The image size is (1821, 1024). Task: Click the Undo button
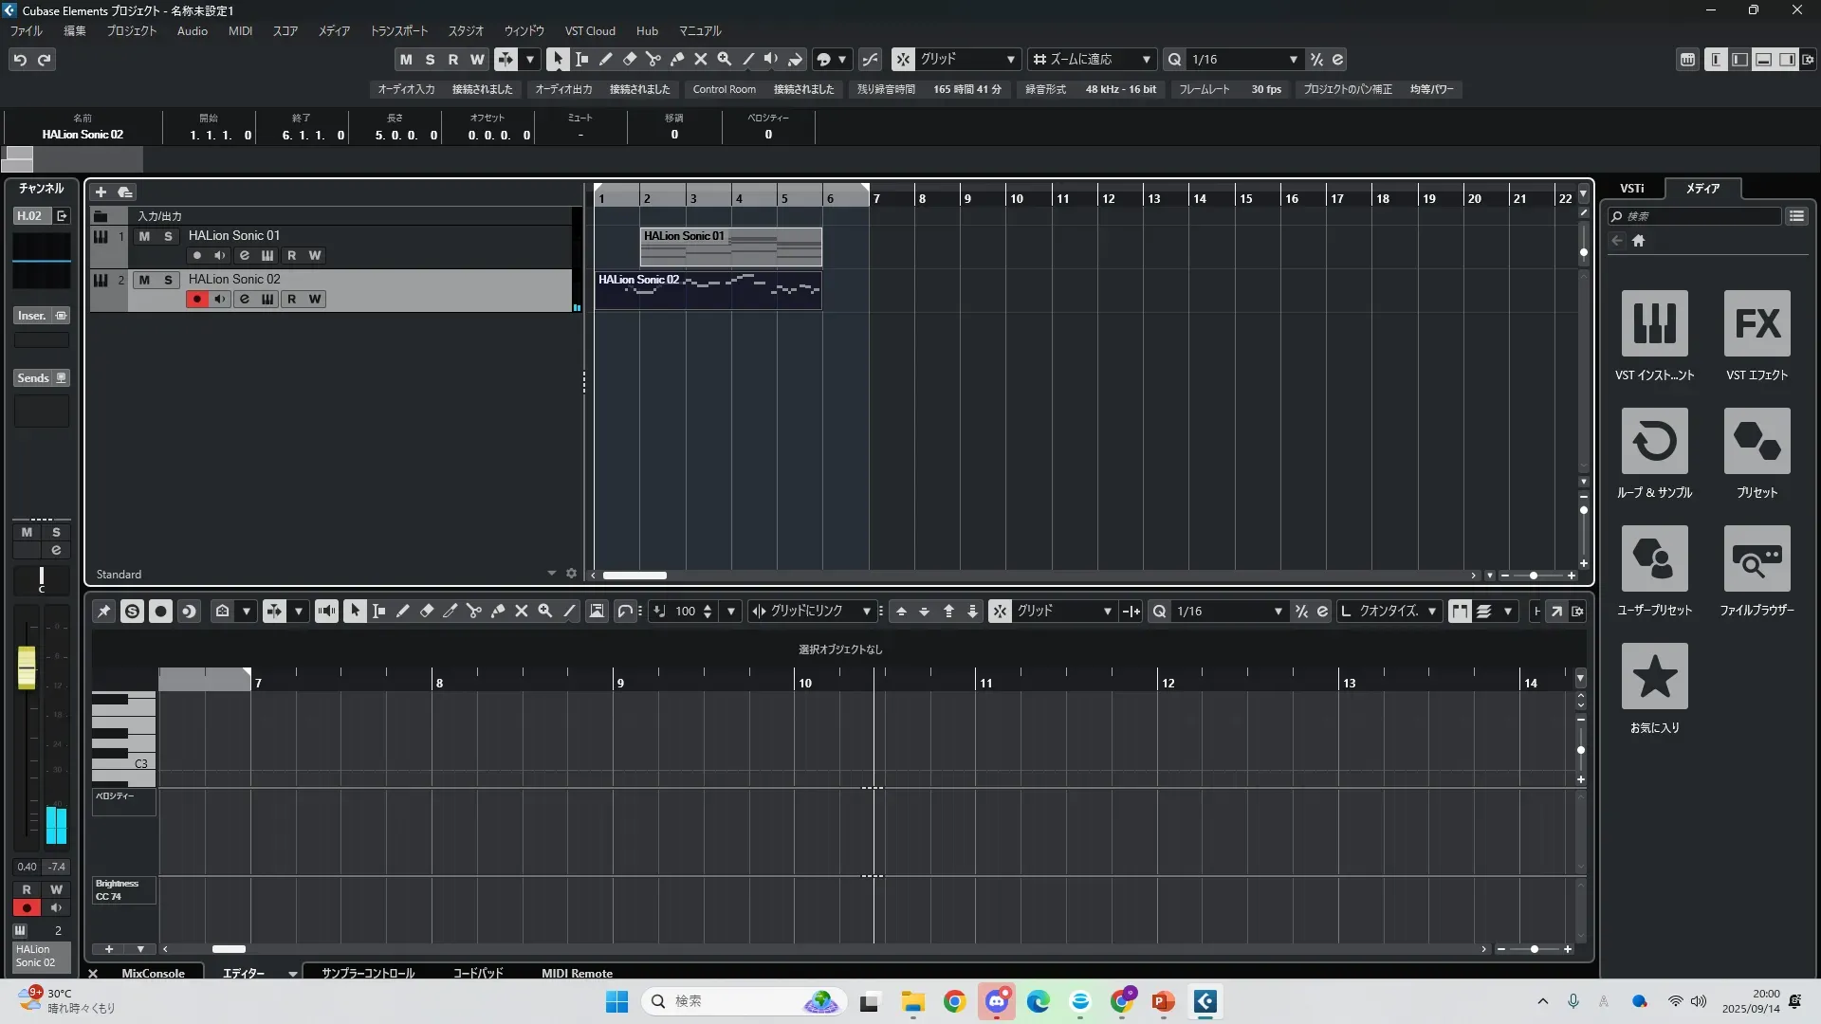click(20, 60)
